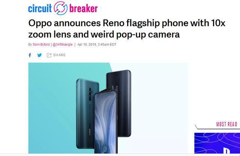
Task: Click the Oppo logo on green phone
Action: [90, 133]
